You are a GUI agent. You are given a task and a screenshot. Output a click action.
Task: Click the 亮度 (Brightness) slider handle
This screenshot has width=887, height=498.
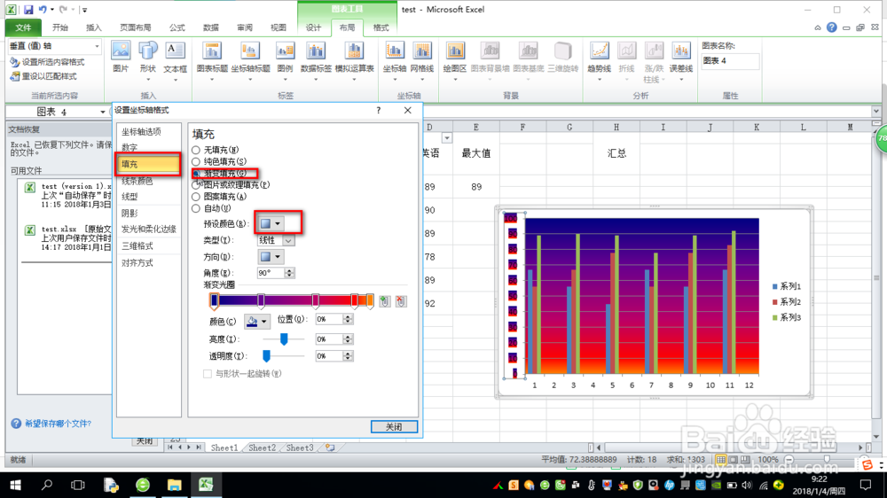[x=284, y=338]
